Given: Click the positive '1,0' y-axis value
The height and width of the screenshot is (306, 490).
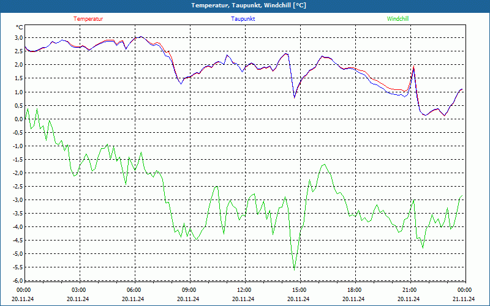Looking at the screenshot, I should 19,92.
